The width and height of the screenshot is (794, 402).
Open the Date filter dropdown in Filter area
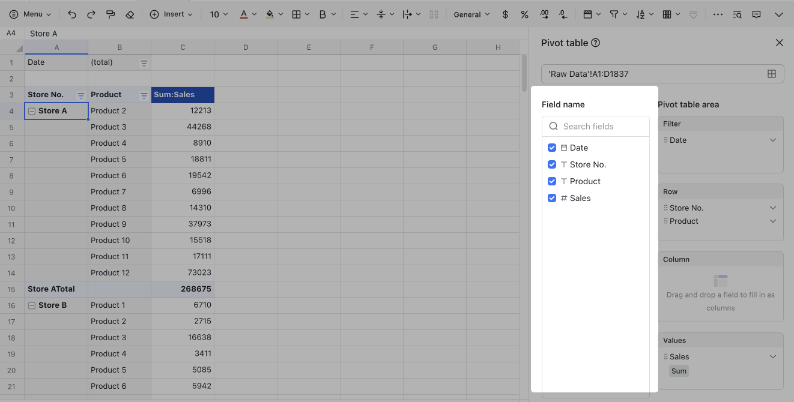[x=772, y=140]
